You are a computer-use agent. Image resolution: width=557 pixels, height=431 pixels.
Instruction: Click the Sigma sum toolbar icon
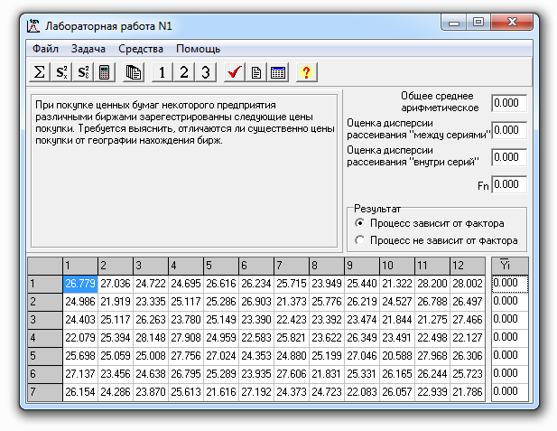click(x=40, y=72)
